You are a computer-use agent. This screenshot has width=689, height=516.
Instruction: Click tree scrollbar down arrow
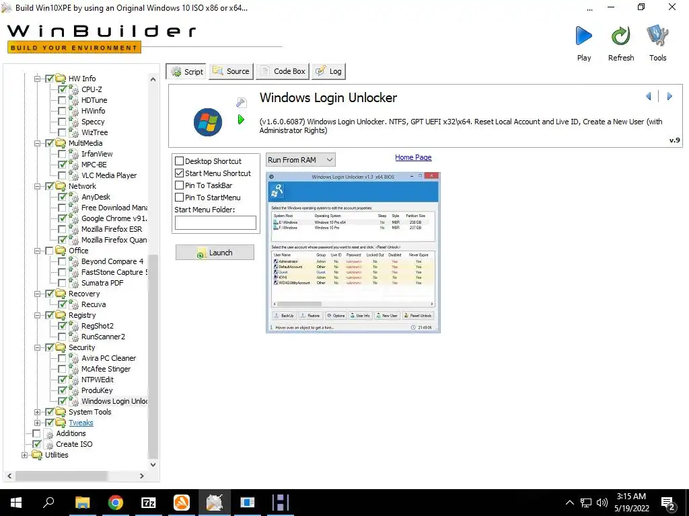(153, 465)
